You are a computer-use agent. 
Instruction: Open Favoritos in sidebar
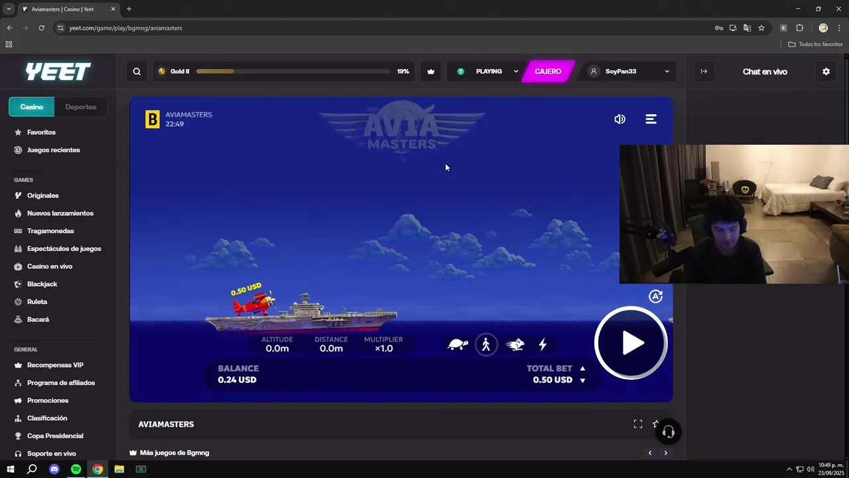point(41,132)
